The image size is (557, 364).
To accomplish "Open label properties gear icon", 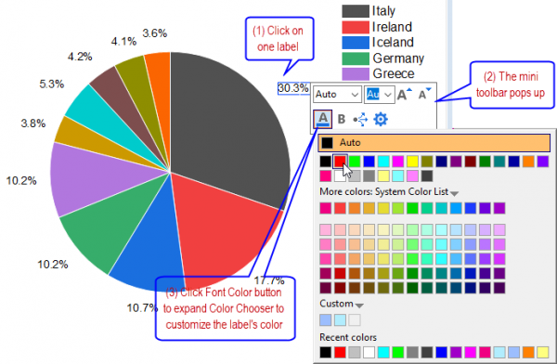I will click(x=381, y=119).
